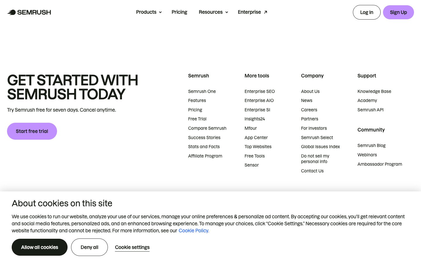
Task: Open Contact Us footer link
Action: 312,171
